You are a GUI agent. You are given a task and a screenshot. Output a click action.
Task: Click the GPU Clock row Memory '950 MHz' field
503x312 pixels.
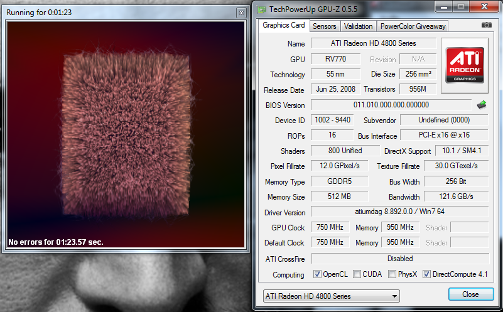pyautogui.click(x=400, y=227)
